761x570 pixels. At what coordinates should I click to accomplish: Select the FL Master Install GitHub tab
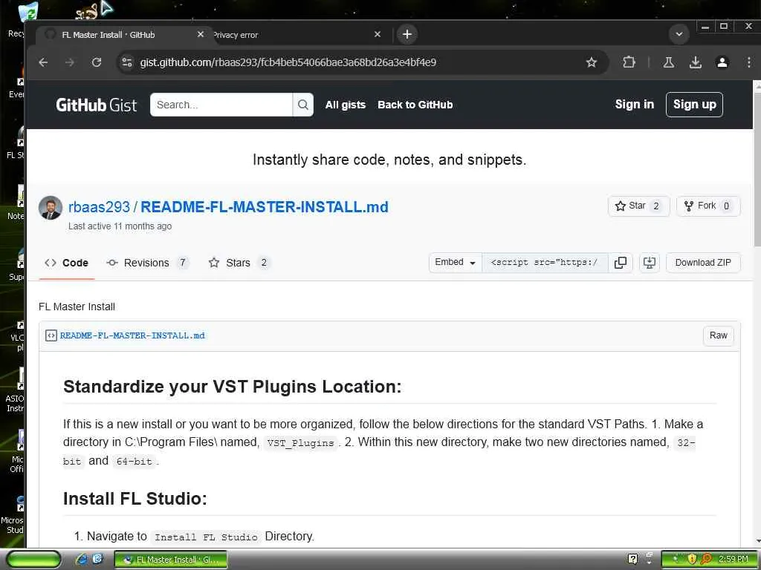[x=121, y=34]
